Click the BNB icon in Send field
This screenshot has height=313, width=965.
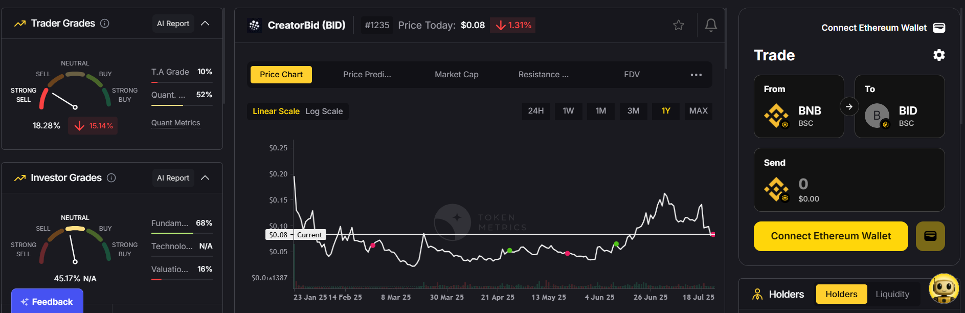coord(777,190)
